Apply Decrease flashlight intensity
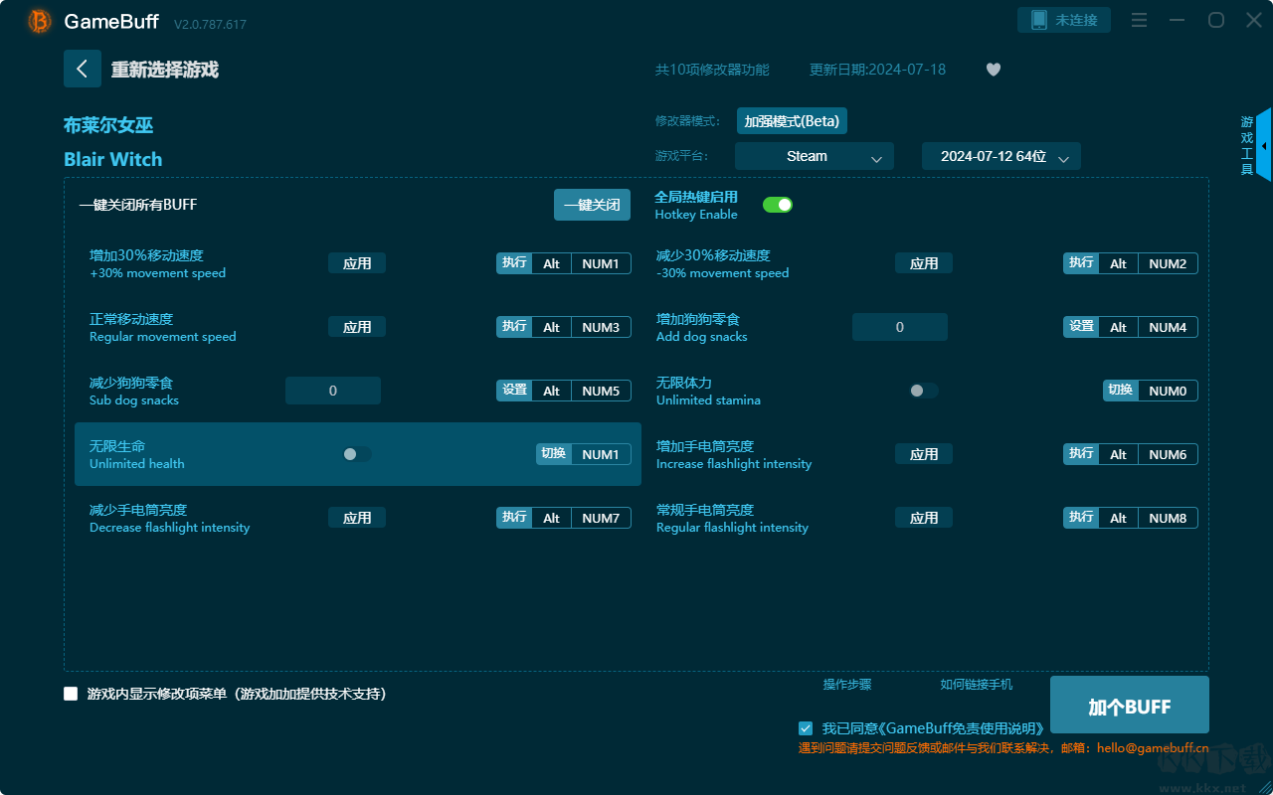The width and height of the screenshot is (1273, 795). tap(357, 518)
